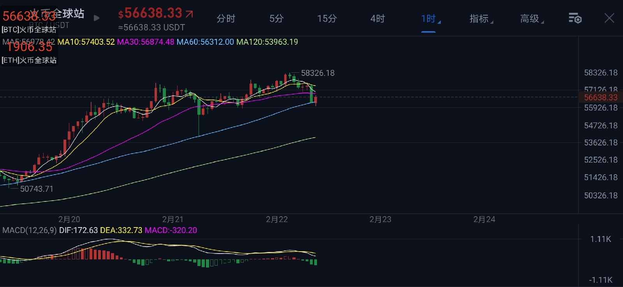Select the 15分 interval tab

click(x=327, y=19)
